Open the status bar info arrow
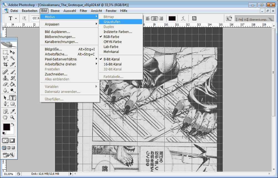This screenshot has width=278, height=178. click(71, 174)
